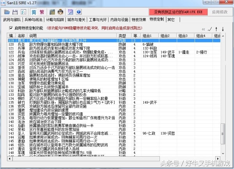234x169 pixels.
Task: Select row 140 法治
Action: pyautogui.click(x=114, y=122)
